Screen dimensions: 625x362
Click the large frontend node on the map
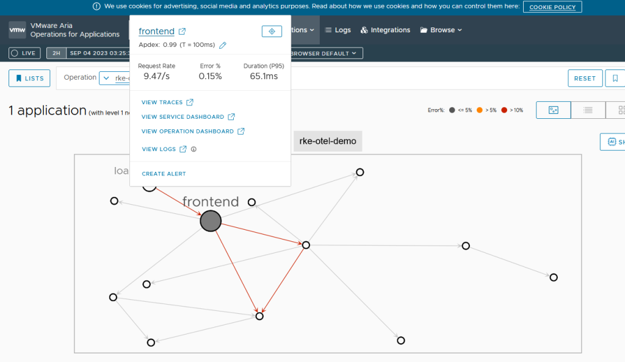pos(211,221)
